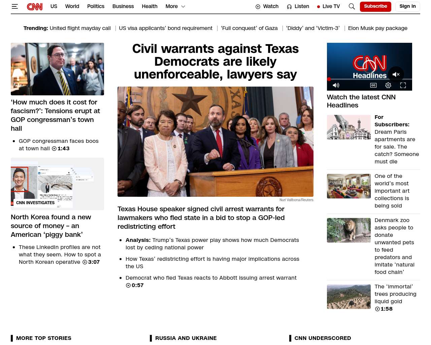This screenshot has height=345, width=431.
Task: Open Democrat who fled Texas reacts video
Action: pos(211,278)
